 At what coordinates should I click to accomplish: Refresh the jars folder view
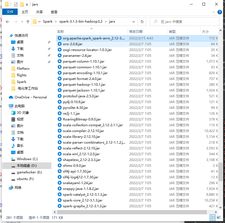[142, 22]
